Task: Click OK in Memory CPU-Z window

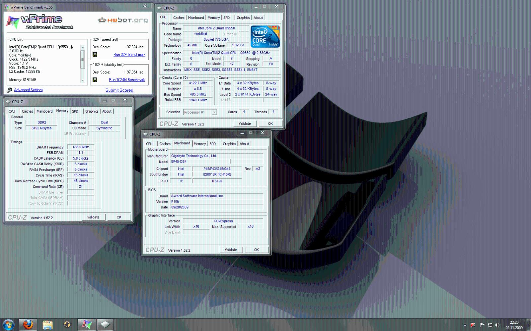Action: [119, 217]
